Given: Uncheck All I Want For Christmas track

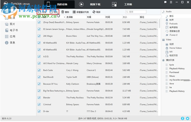Looking at the screenshot, I should tap(39, 63).
